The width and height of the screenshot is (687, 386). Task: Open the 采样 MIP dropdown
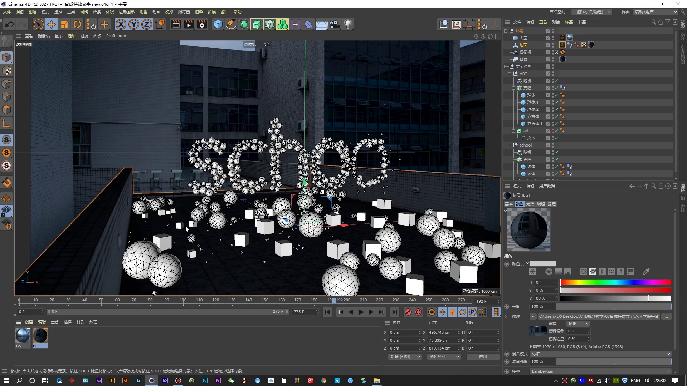click(578, 323)
